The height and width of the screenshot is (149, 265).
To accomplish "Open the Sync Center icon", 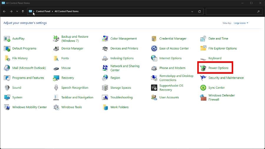I will (x=203, y=88).
